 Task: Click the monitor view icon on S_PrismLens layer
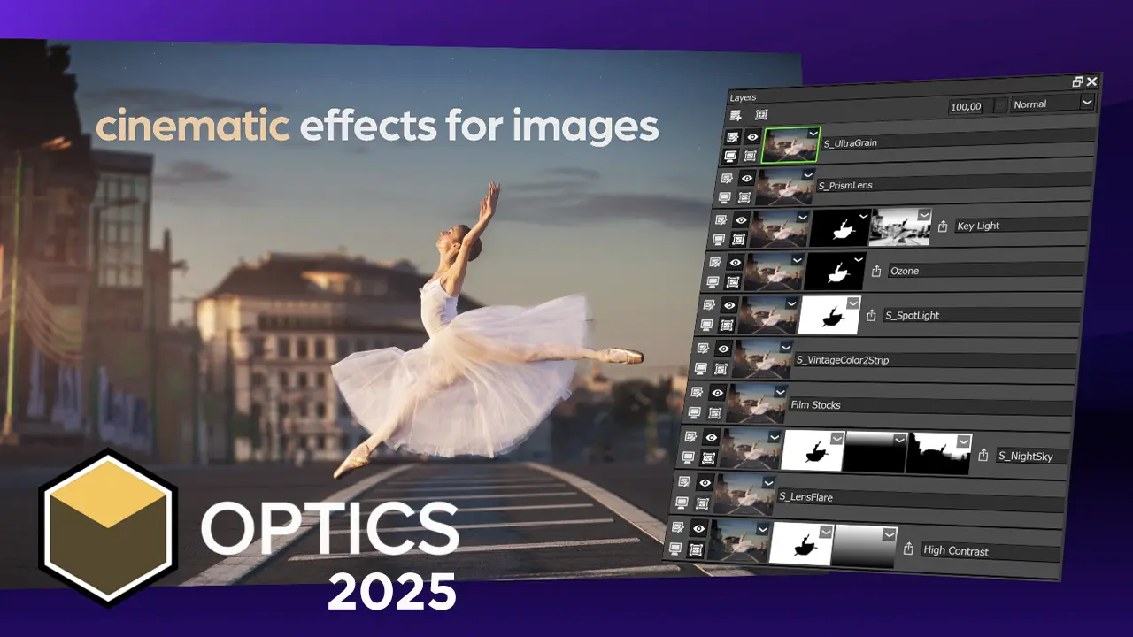coord(725,198)
